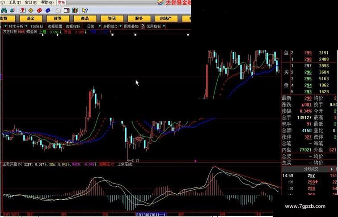This screenshot has height=217, width=338.
Task: Click the red figure chart icon
Action: 22,10
